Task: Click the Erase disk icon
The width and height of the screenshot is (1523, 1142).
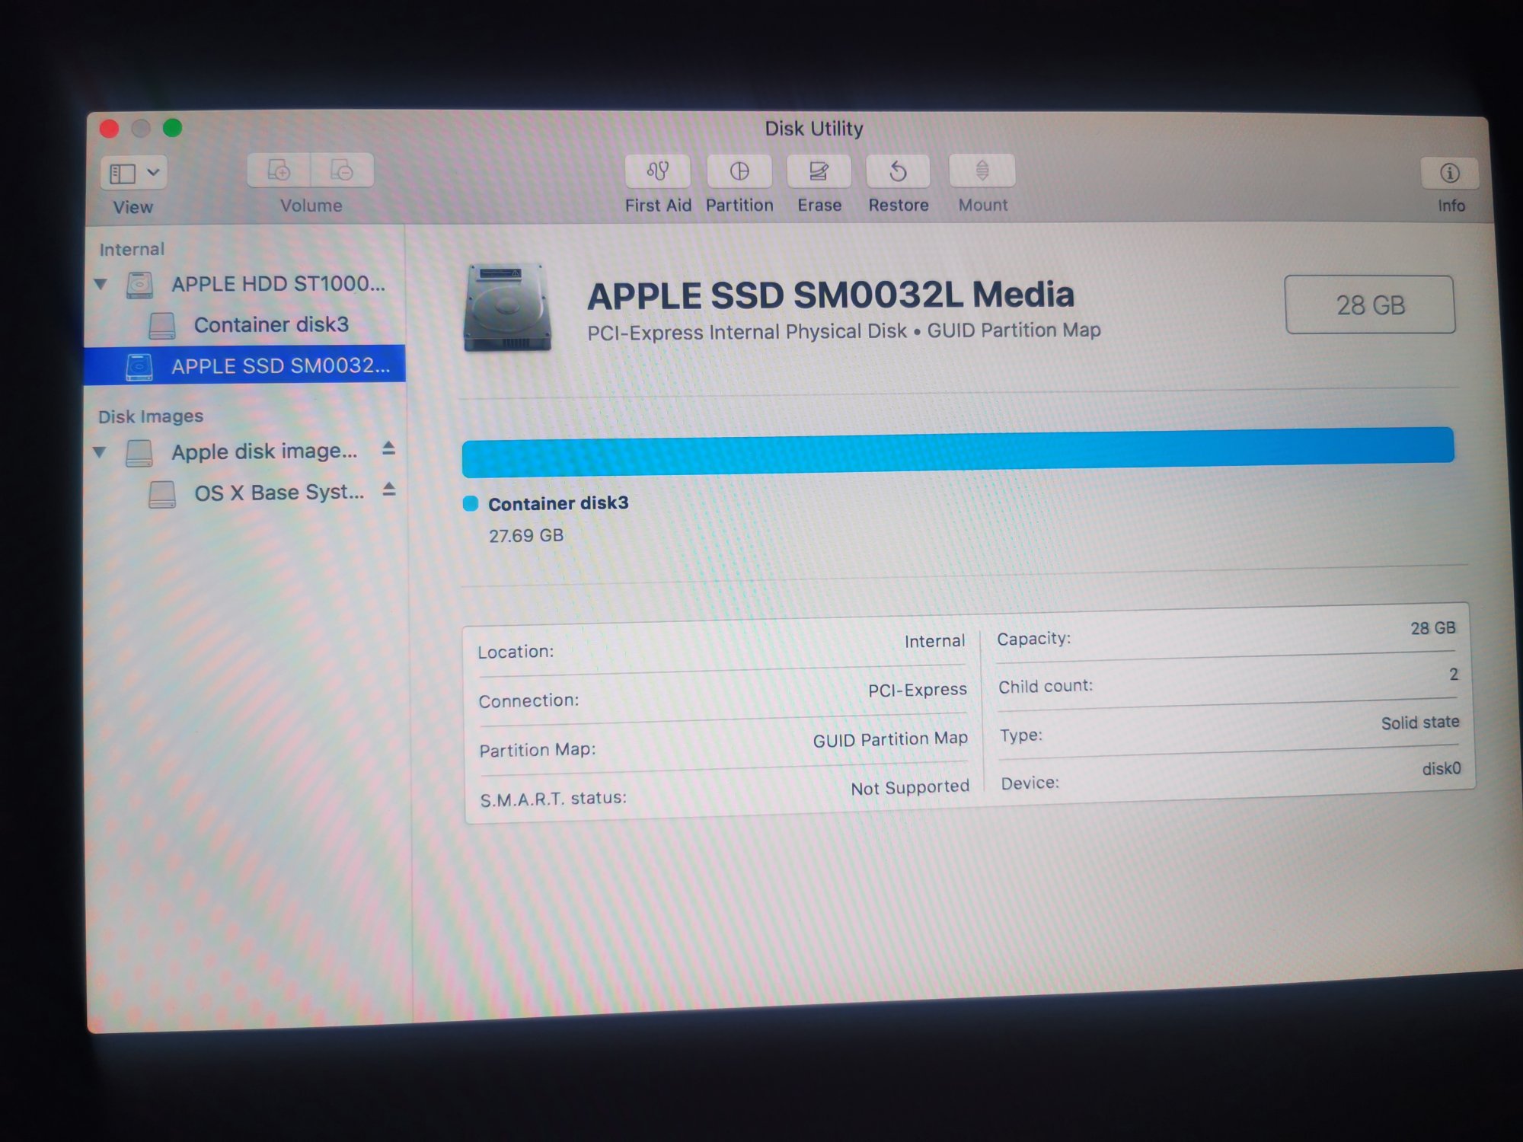Action: (x=819, y=171)
